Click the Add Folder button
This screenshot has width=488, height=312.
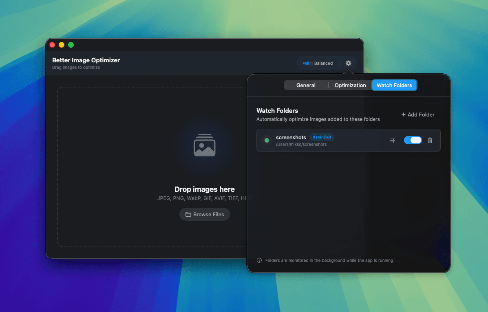(x=417, y=114)
